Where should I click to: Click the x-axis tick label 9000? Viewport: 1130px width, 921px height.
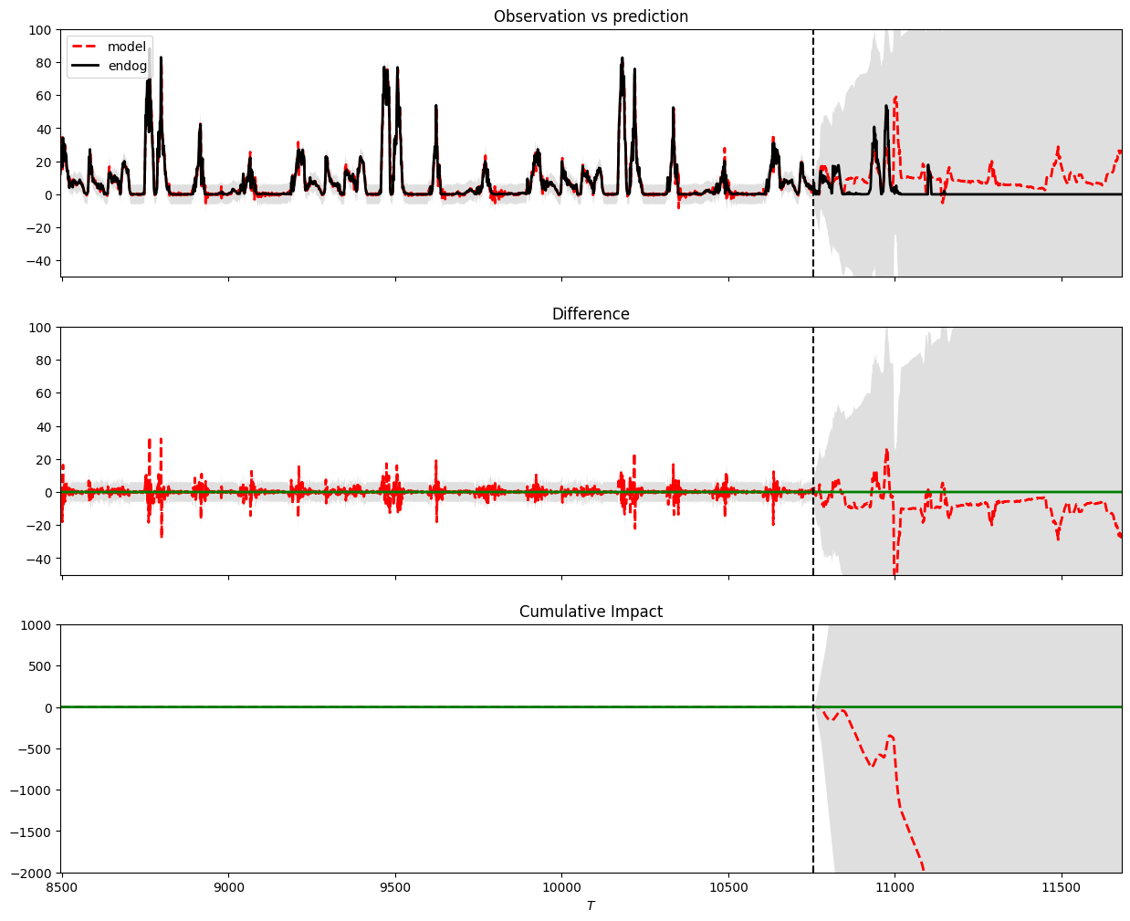coord(228,886)
